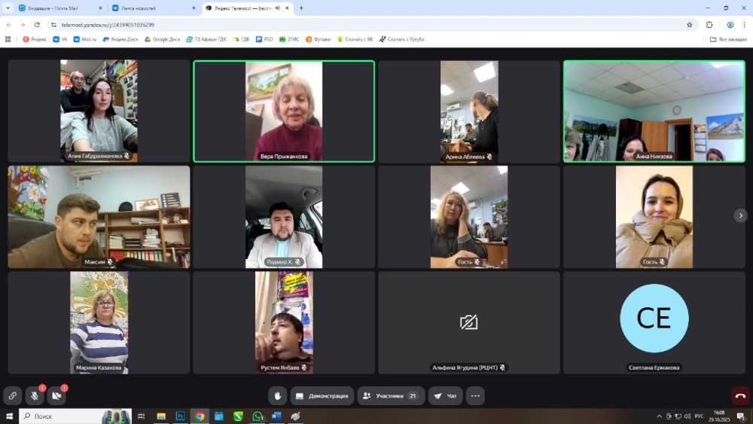This screenshot has height=424, width=753.
Task: Open Chrome extensions puzzle icon
Action: coord(709,24)
